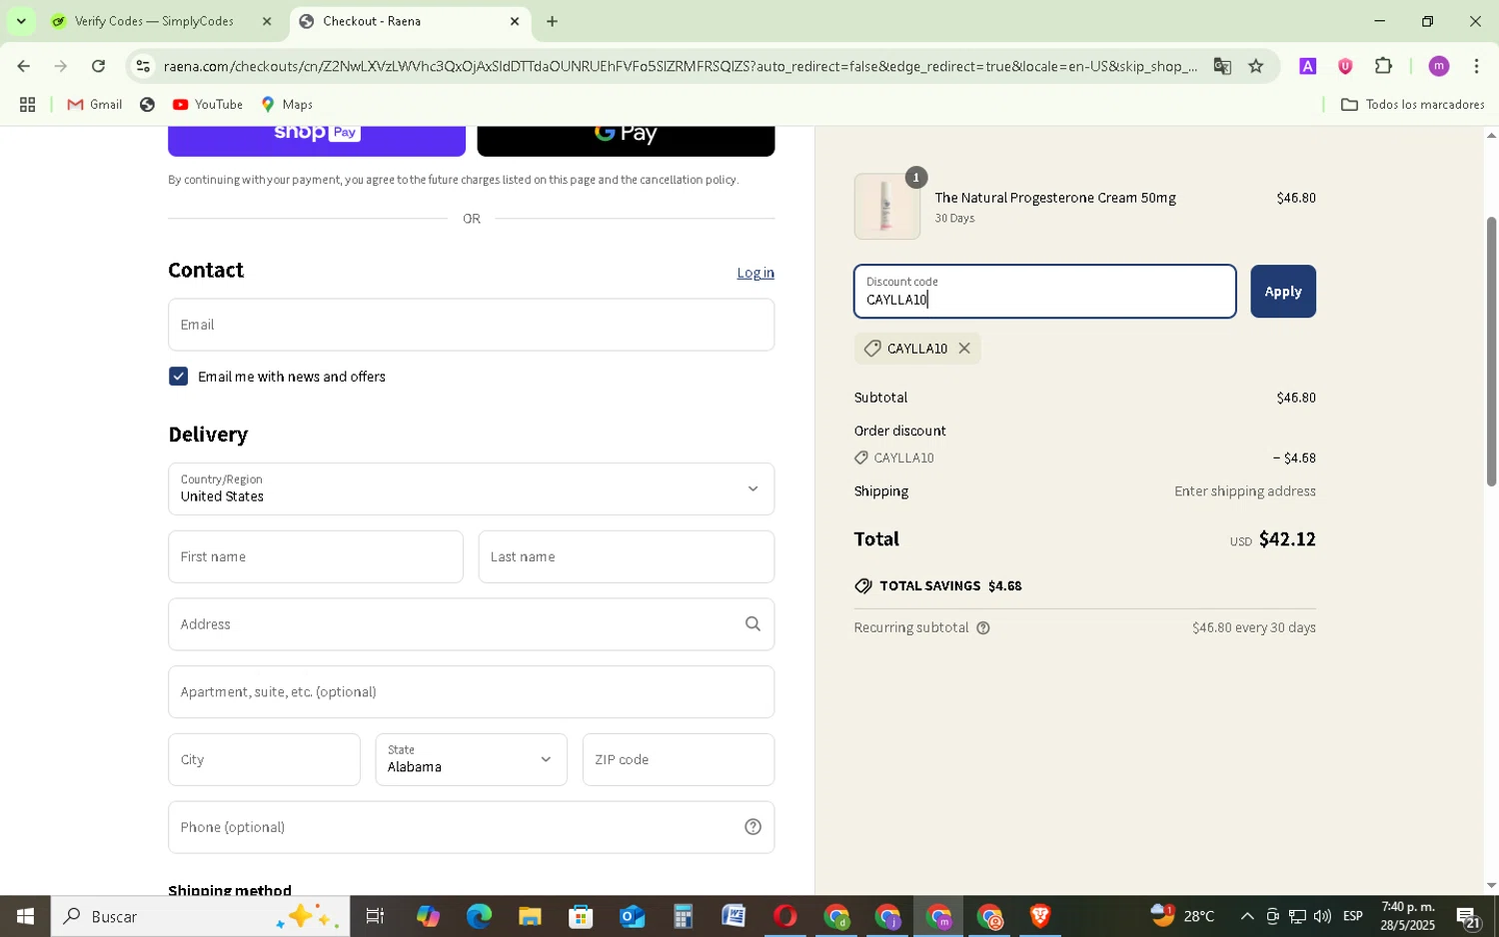This screenshot has height=937, width=1499.
Task: Launch Microsoft Edge from the taskbar
Action: (479, 916)
